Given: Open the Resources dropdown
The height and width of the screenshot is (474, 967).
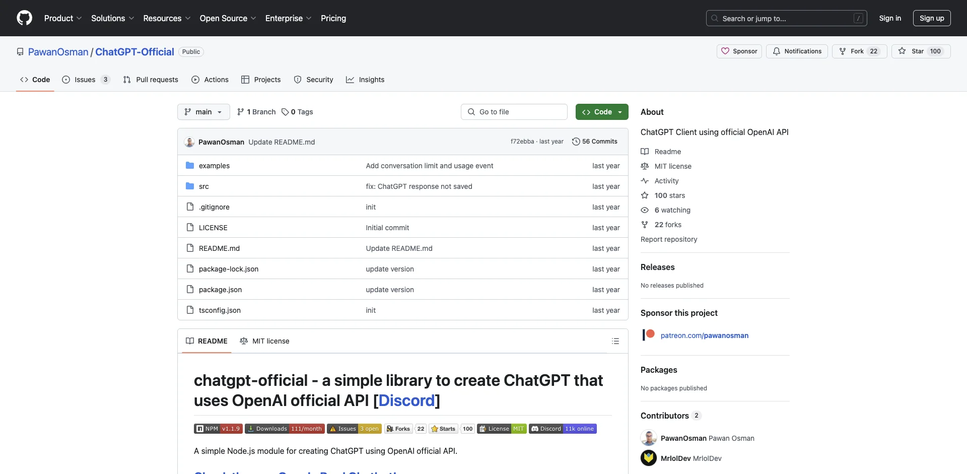Looking at the screenshot, I should 167,18.
